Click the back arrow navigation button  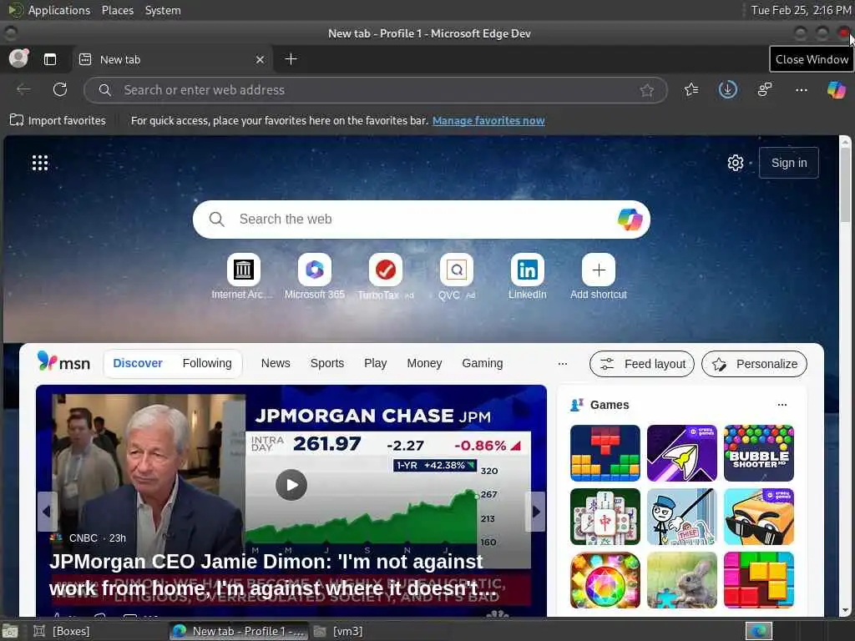pyautogui.click(x=23, y=89)
